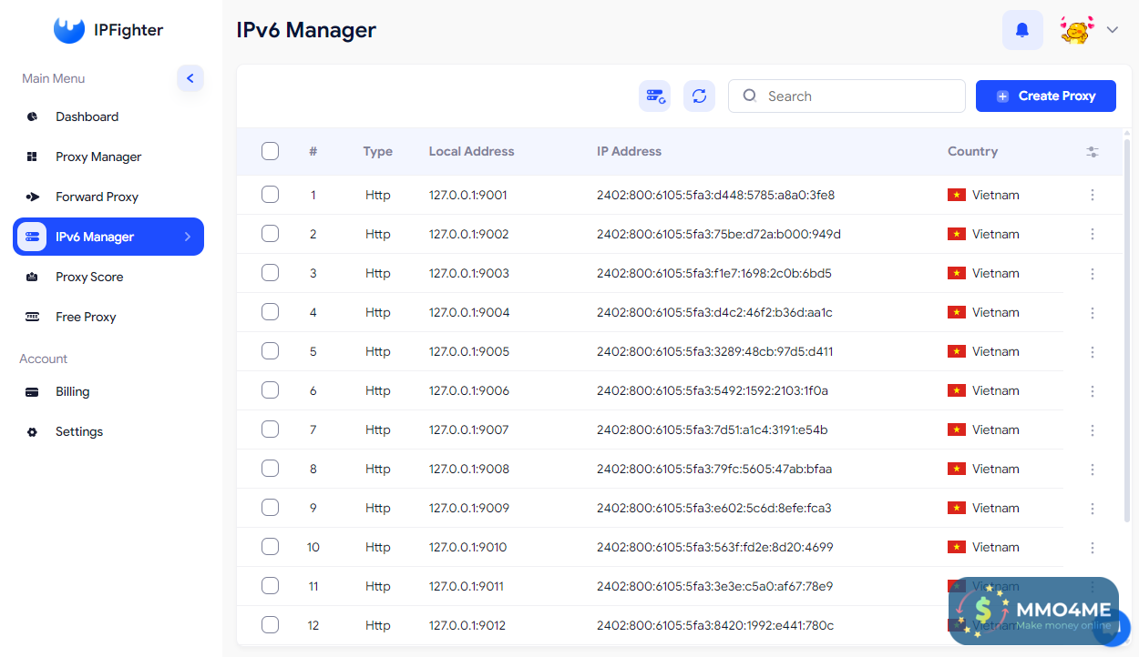Click the Vietnam flag in row 1
Screen dimensions: 1139x657
pyautogui.click(x=957, y=195)
